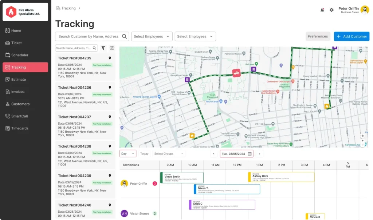
Task: Open Estimate in the sidebar
Action: 25,80
